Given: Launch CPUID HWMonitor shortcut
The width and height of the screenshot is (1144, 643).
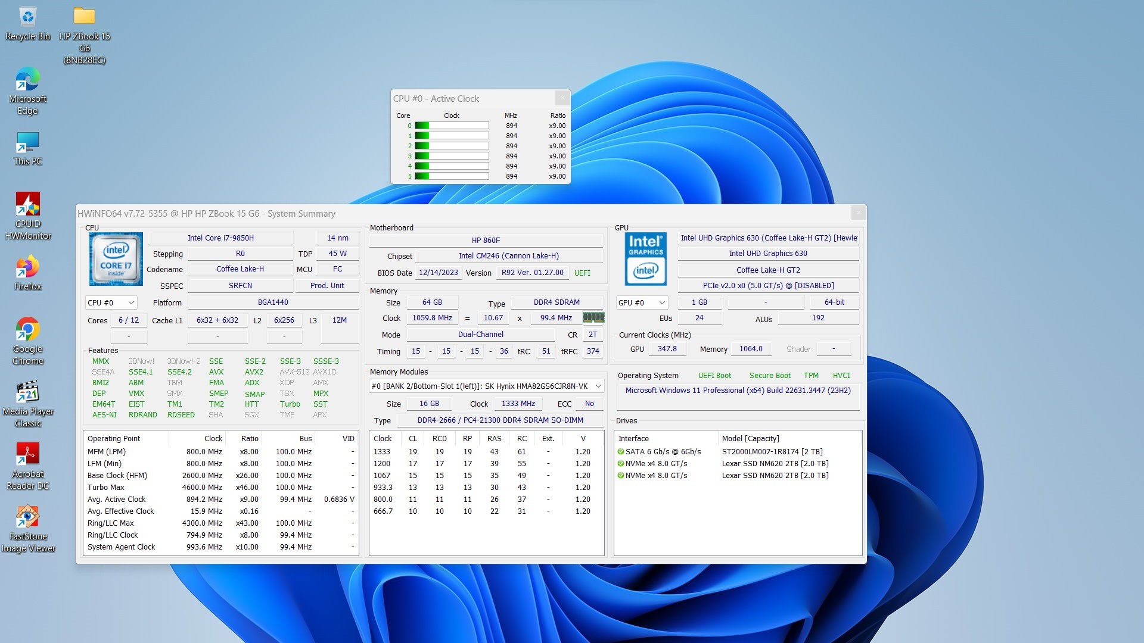Looking at the screenshot, I should [x=27, y=217].
